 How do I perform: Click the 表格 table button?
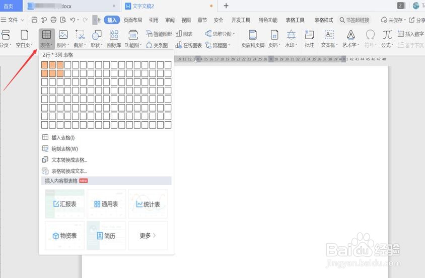coord(47,39)
